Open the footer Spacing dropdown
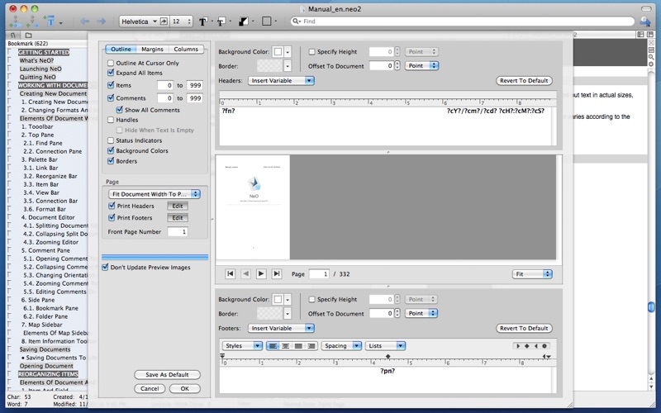661x413 pixels. pos(341,346)
